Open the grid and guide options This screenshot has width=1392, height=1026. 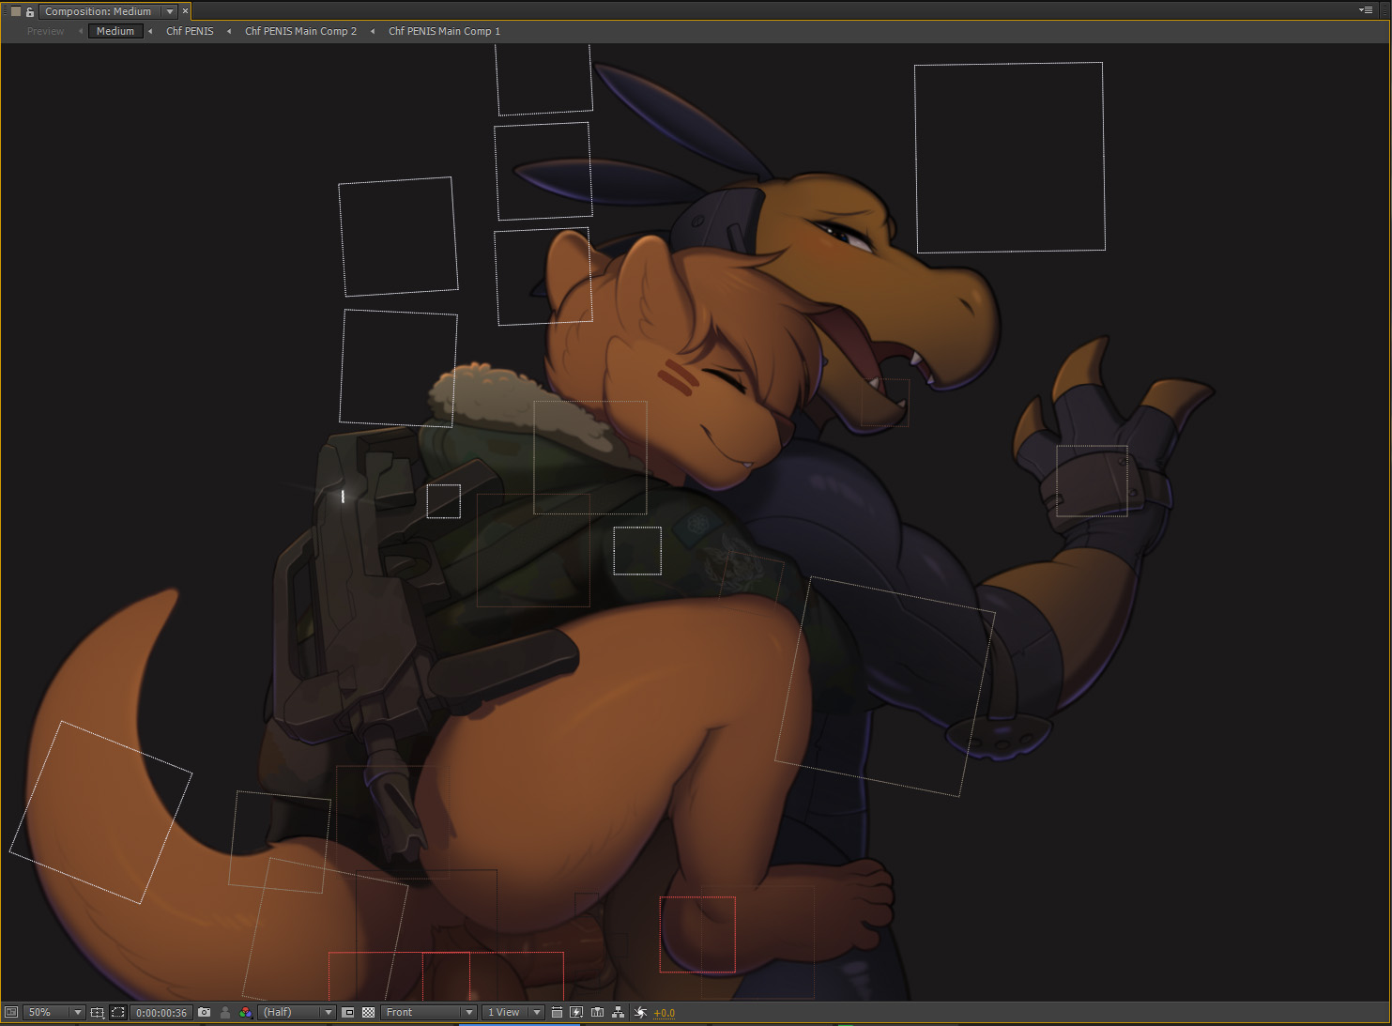(x=97, y=1012)
